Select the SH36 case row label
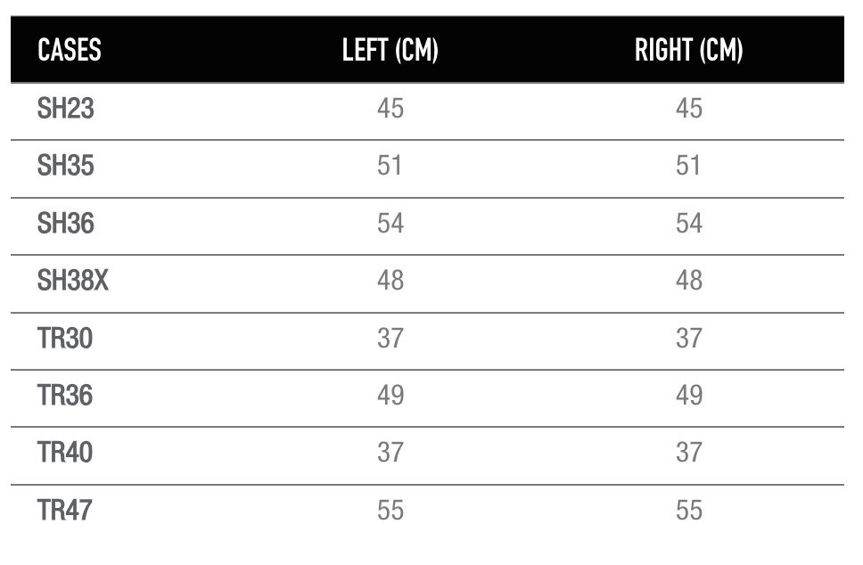863x565 pixels. click(x=65, y=223)
